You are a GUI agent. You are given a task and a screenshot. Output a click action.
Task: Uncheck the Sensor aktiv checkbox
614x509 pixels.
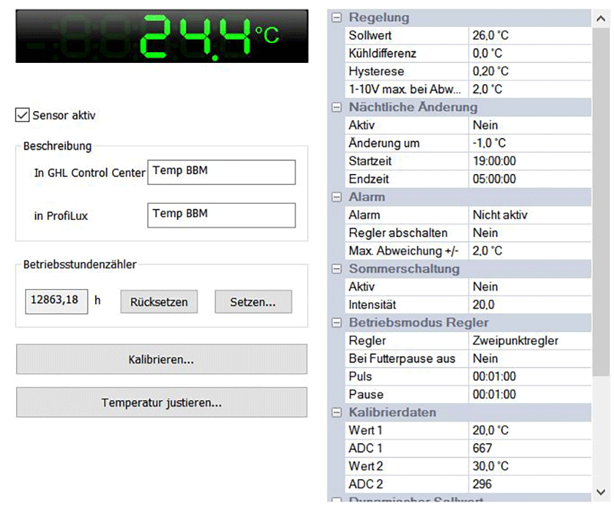coord(22,115)
